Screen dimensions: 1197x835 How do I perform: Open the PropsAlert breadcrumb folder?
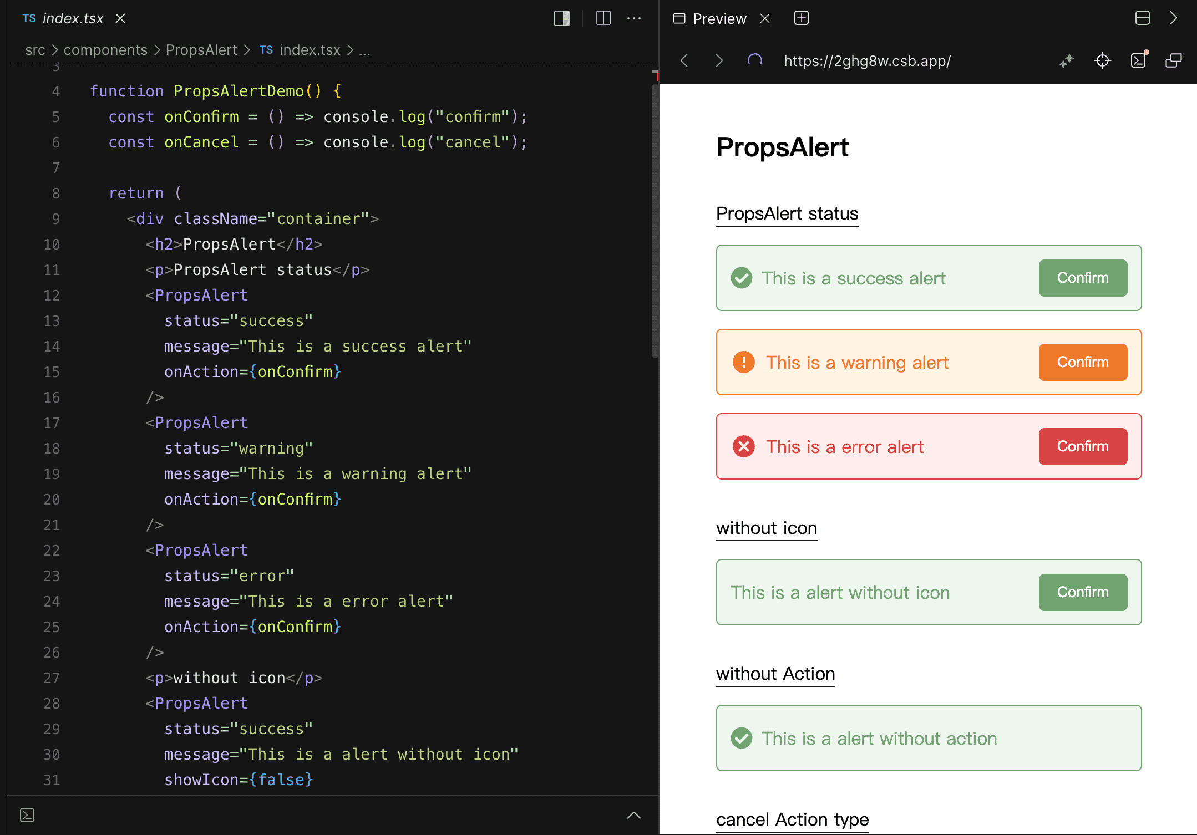(201, 50)
